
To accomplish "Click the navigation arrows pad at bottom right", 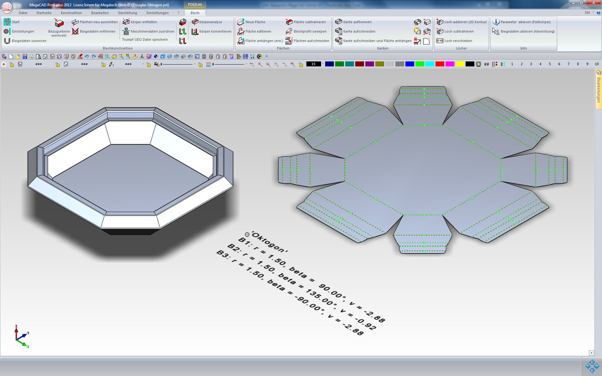I will [592, 366].
